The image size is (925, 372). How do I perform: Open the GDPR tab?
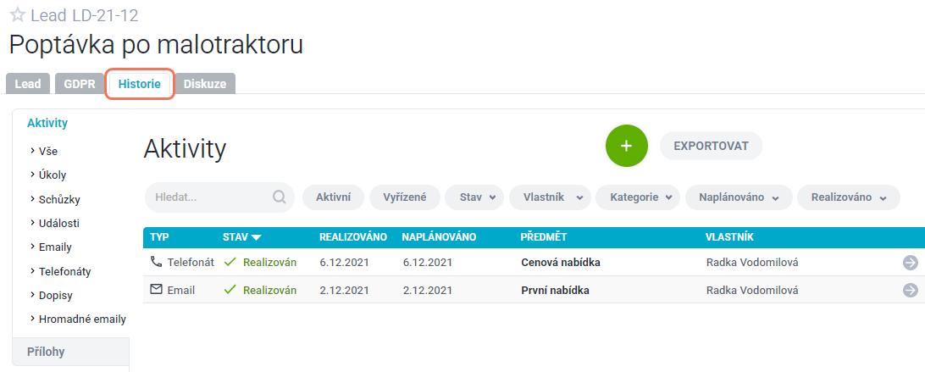(x=80, y=84)
